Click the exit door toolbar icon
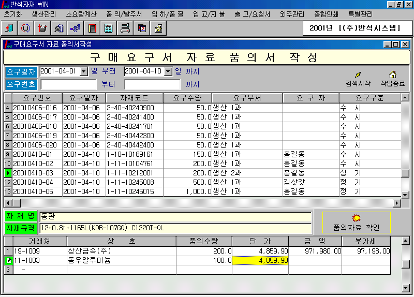Screen dimensions: 414x297 pos(10,28)
